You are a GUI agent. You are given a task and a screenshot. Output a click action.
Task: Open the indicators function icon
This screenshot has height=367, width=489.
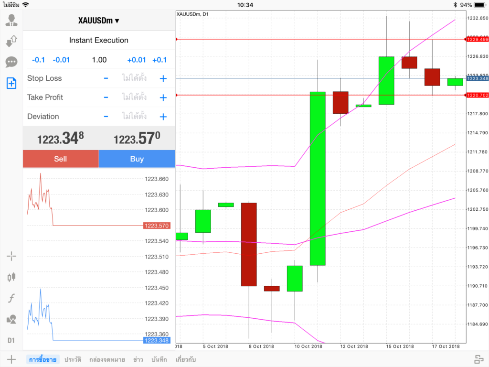click(11, 299)
